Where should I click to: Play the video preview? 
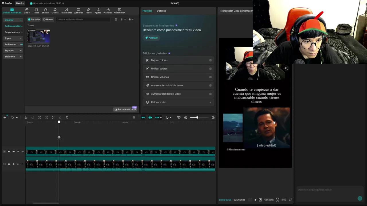pyautogui.click(x=255, y=200)
